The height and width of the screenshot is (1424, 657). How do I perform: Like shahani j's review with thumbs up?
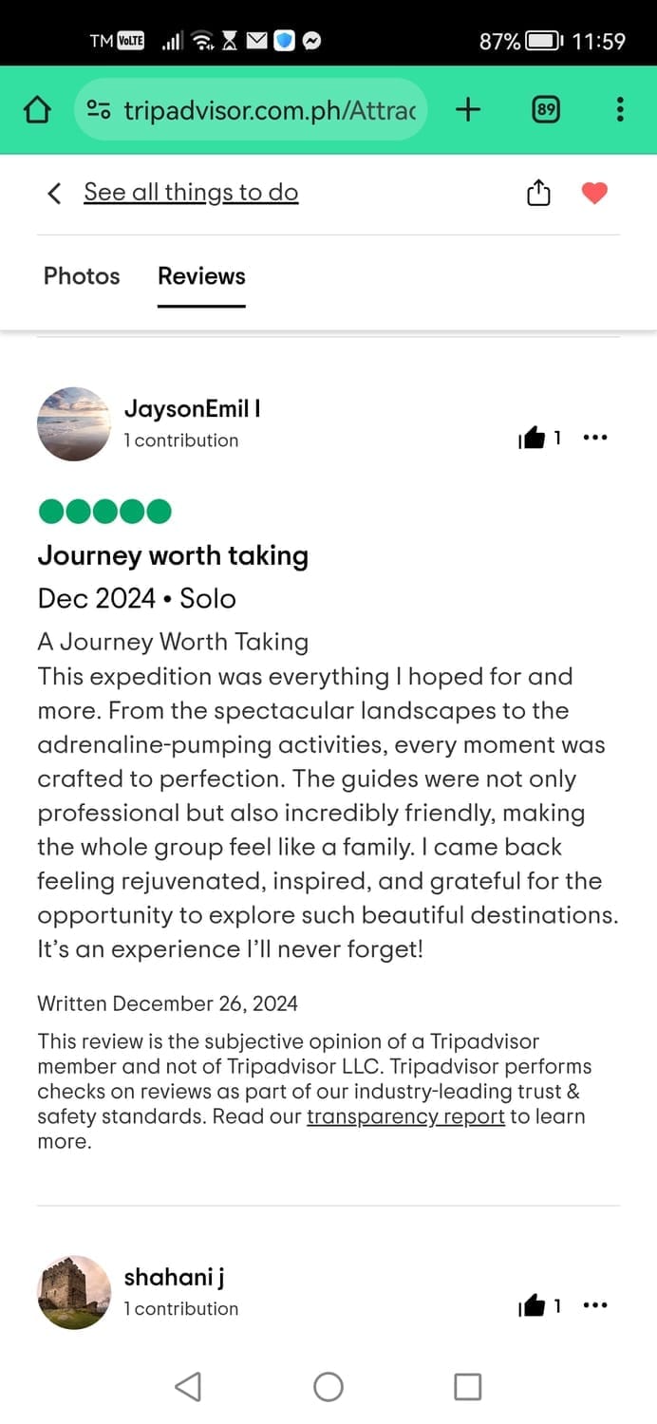tap(533, 1306)
